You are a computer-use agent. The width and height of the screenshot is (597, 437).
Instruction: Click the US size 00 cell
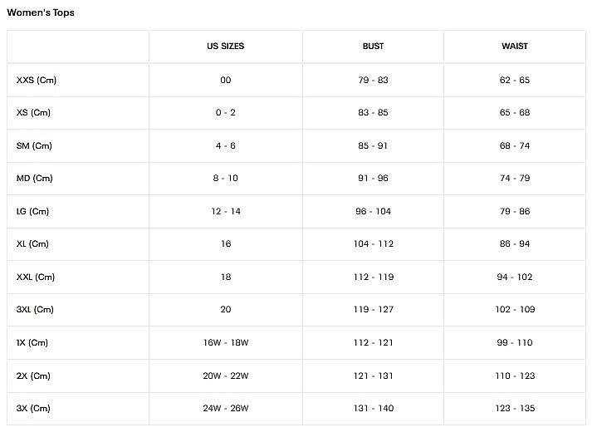point(225,80)
